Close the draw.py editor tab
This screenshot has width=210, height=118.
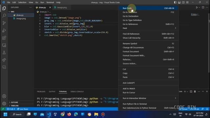(50, 8)
